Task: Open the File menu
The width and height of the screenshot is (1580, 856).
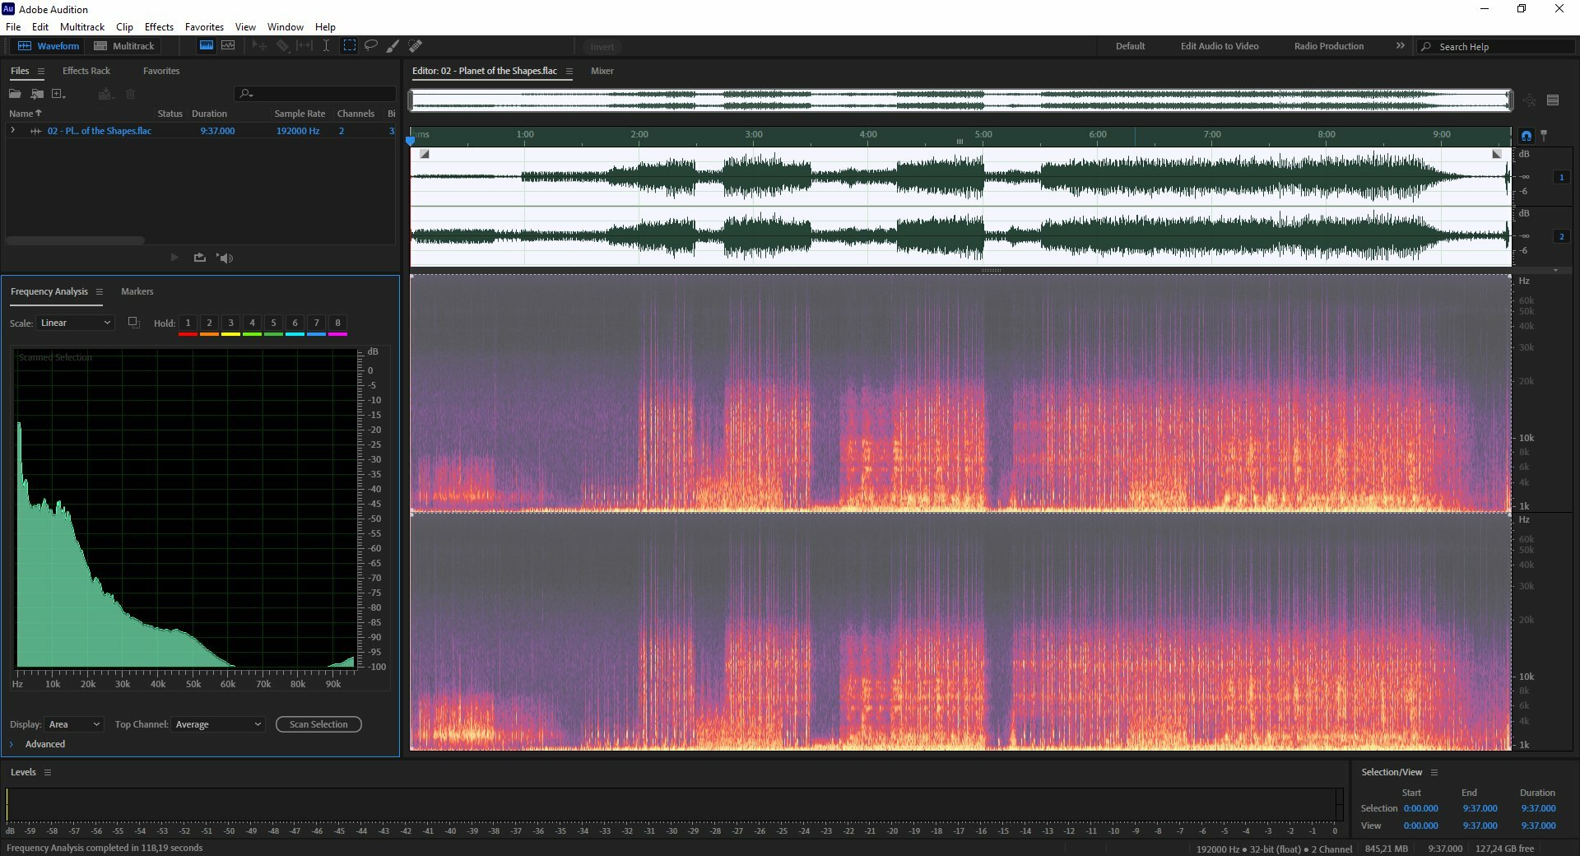Action: point(13,26)
